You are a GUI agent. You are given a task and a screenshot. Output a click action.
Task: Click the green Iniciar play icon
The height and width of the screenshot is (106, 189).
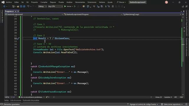tap(65, 6)
